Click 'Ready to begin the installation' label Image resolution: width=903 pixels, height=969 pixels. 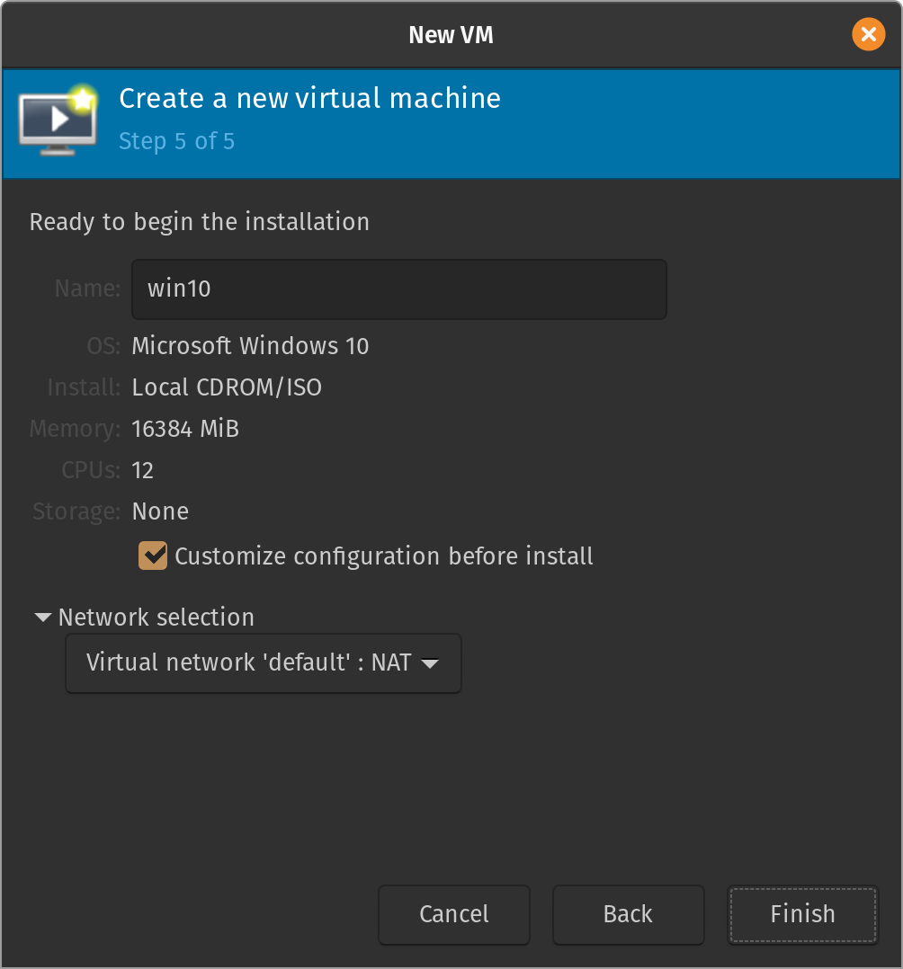[199, 222]
